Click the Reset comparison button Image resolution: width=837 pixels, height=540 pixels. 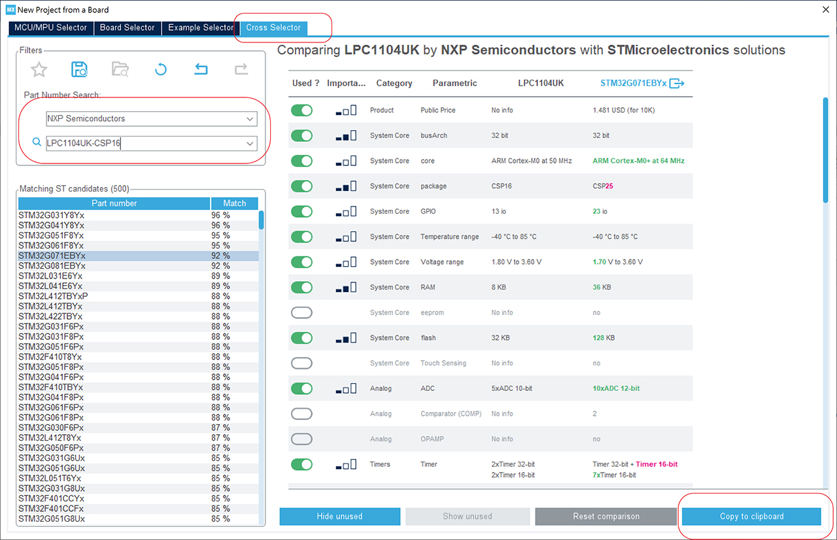click(x=606, y=516)
